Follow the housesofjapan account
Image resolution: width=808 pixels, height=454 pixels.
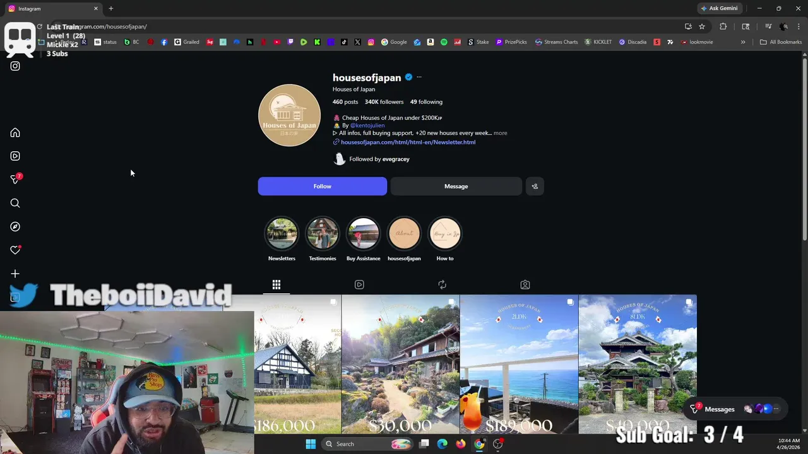[x=323, y=186]
